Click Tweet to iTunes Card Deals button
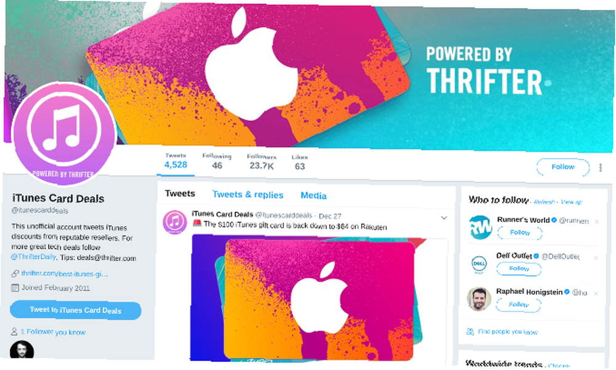616x370 pixels. click(x=75, y=310)
